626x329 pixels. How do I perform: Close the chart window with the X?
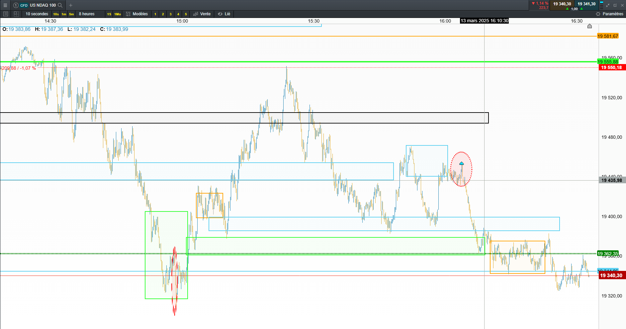(x=622, y=5)
